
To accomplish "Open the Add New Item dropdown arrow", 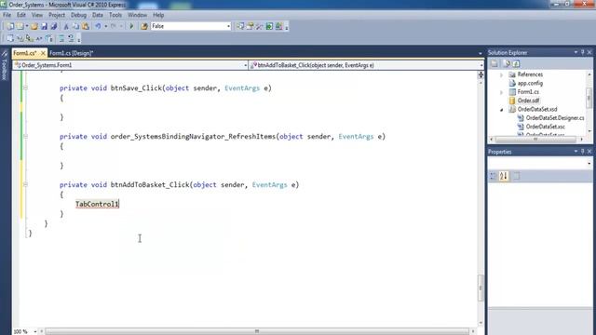I will point(27,26).
